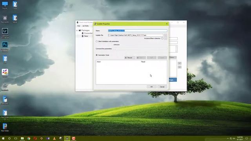Select the Automation Script radio option
251x141 pixels.
tap(97, 55)
